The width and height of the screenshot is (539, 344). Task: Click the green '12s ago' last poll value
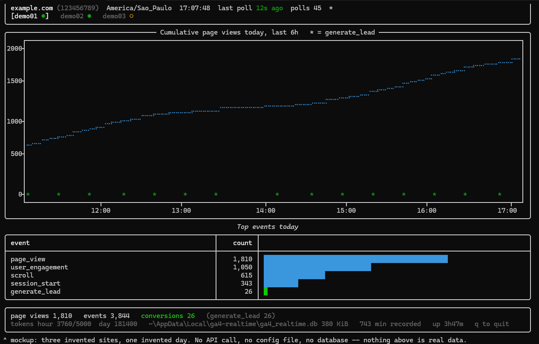269,8
